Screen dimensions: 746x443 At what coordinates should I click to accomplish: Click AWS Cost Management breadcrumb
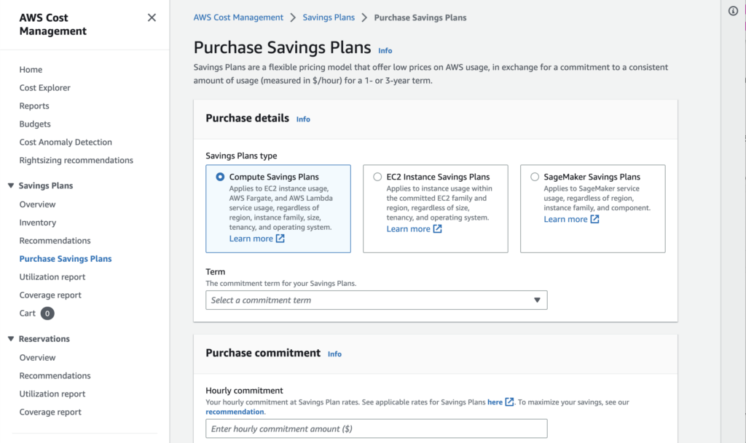238,17
